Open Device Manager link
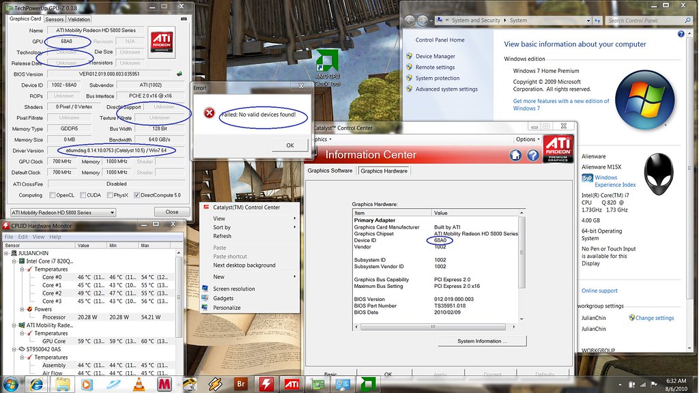Screen dimensions: 699x393 pos(435,56)
